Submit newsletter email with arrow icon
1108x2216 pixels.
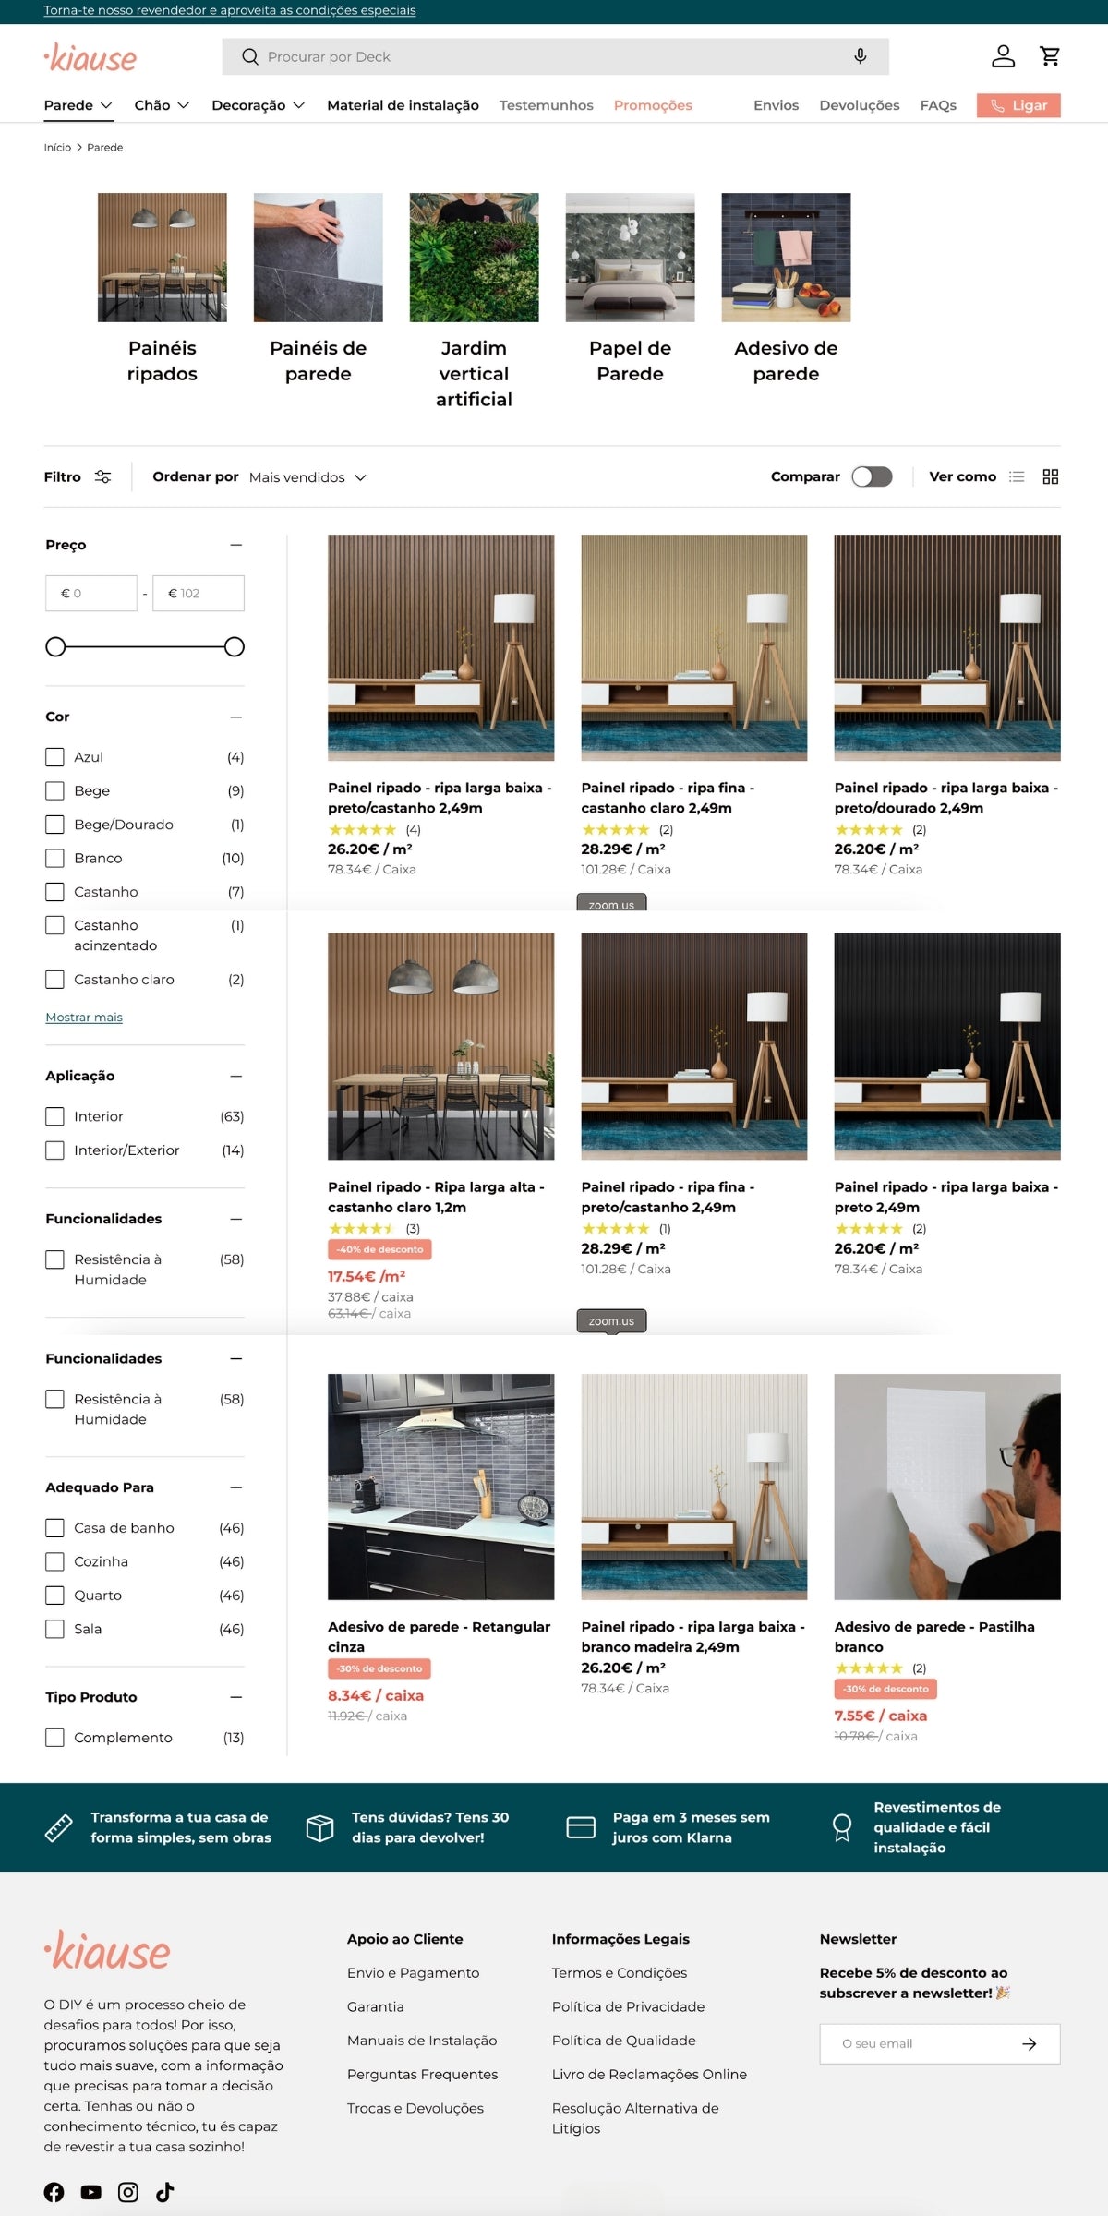pos(1030,2044)
